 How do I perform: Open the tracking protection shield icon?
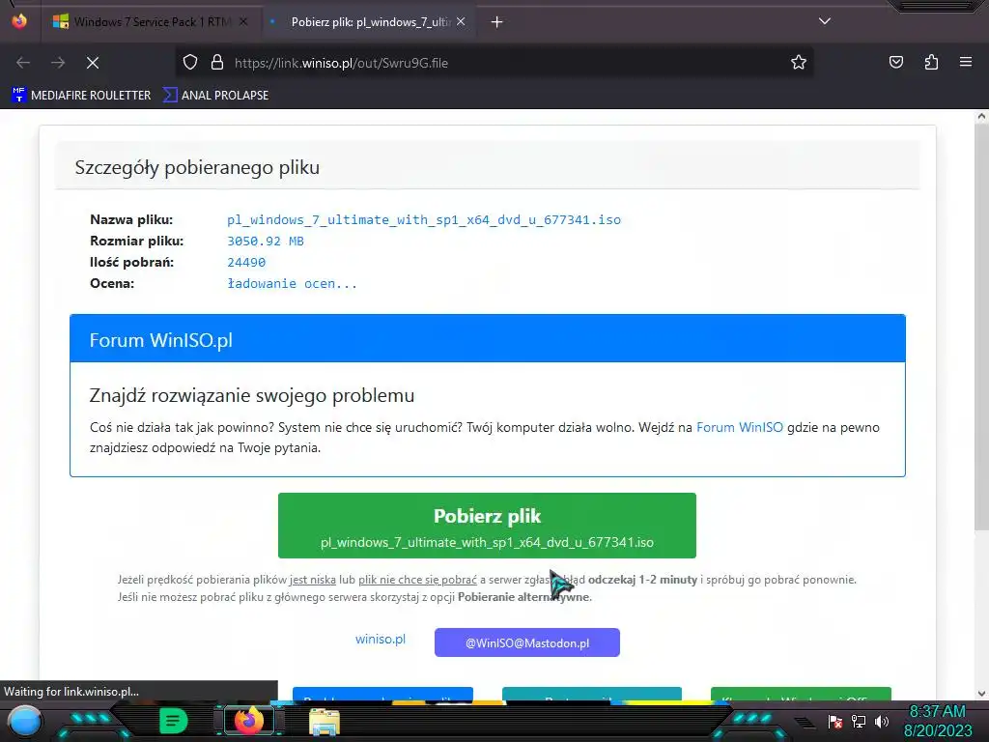tap(190, 63)
